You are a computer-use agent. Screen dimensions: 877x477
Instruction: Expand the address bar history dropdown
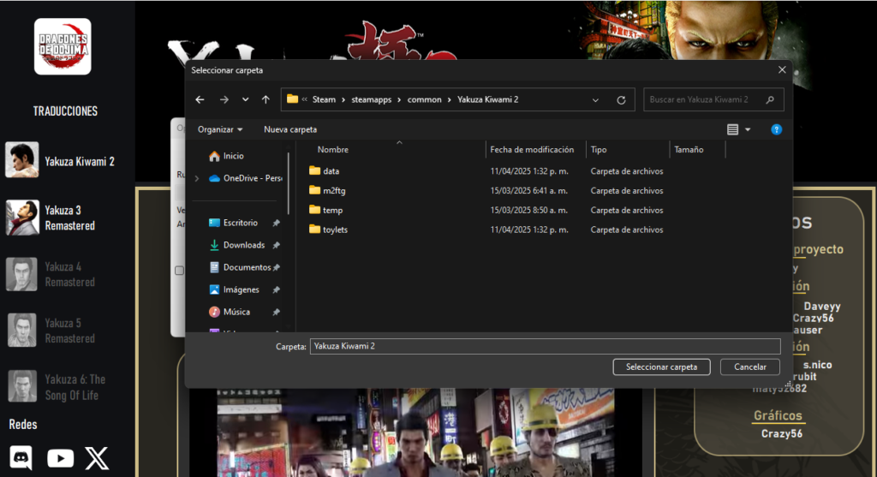pyautogui.click(x=596, y=100)
